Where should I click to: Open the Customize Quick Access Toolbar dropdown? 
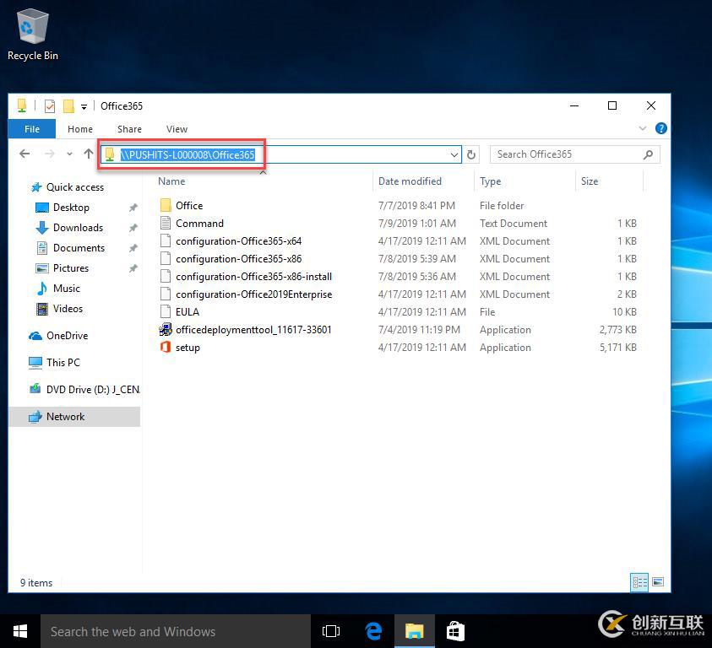[x=84, y=107]
